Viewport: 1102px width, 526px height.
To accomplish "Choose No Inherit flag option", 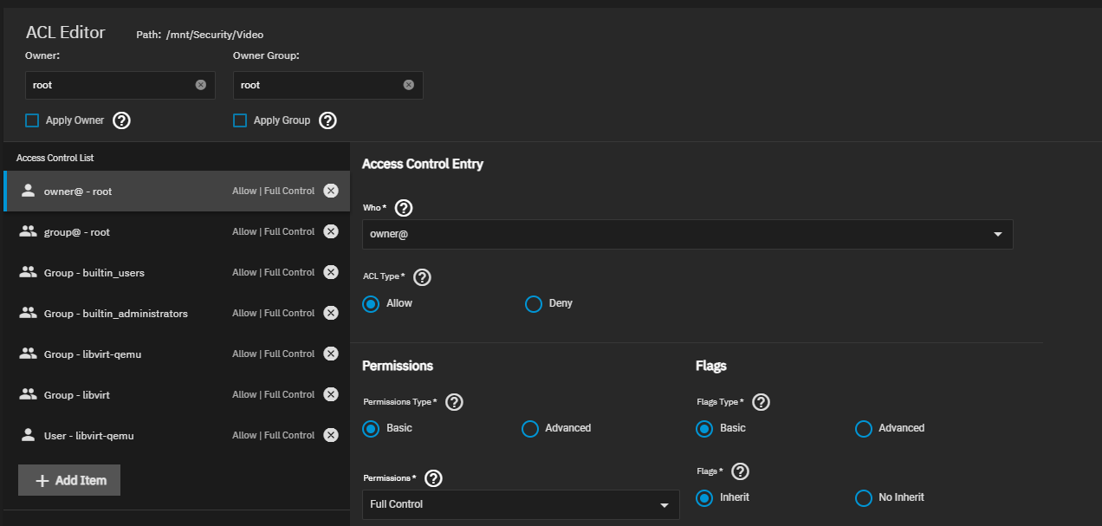I will click(x=863, y=498).
